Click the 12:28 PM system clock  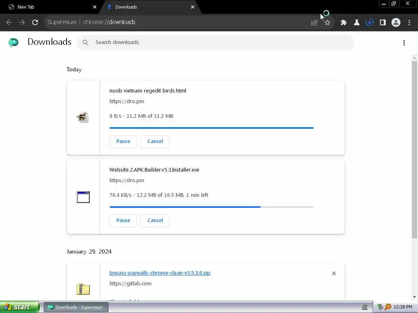click(x=403, y=307)
